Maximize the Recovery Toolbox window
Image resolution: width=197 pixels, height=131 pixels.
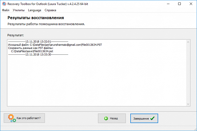point(179,4)
